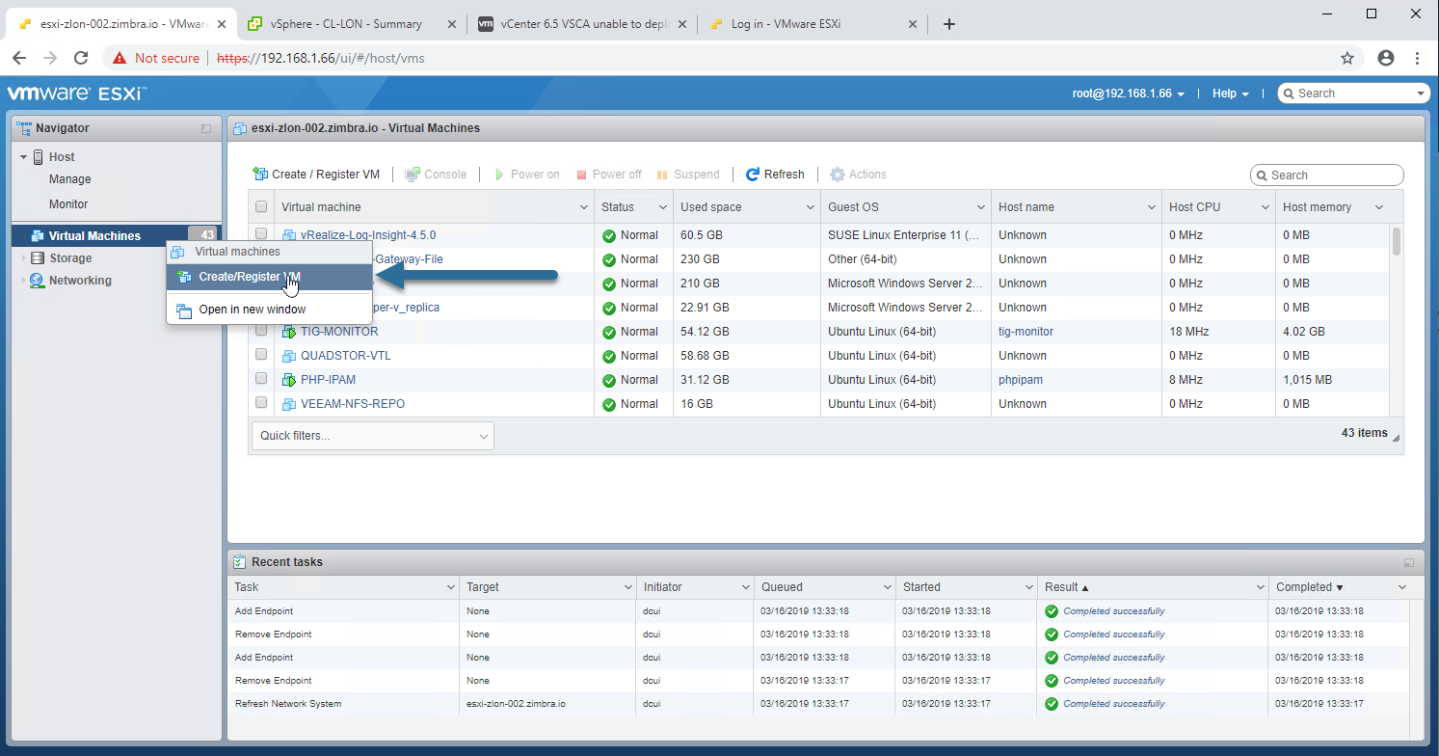Open the PHP-IPAM virtual machine link
This screenshot has width=1439, height=756.
(328, 380)
